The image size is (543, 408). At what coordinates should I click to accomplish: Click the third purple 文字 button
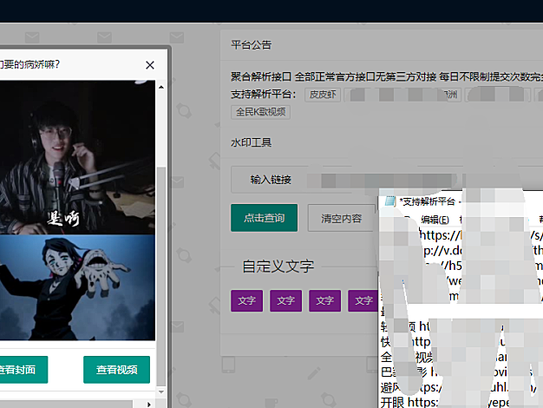324,300
